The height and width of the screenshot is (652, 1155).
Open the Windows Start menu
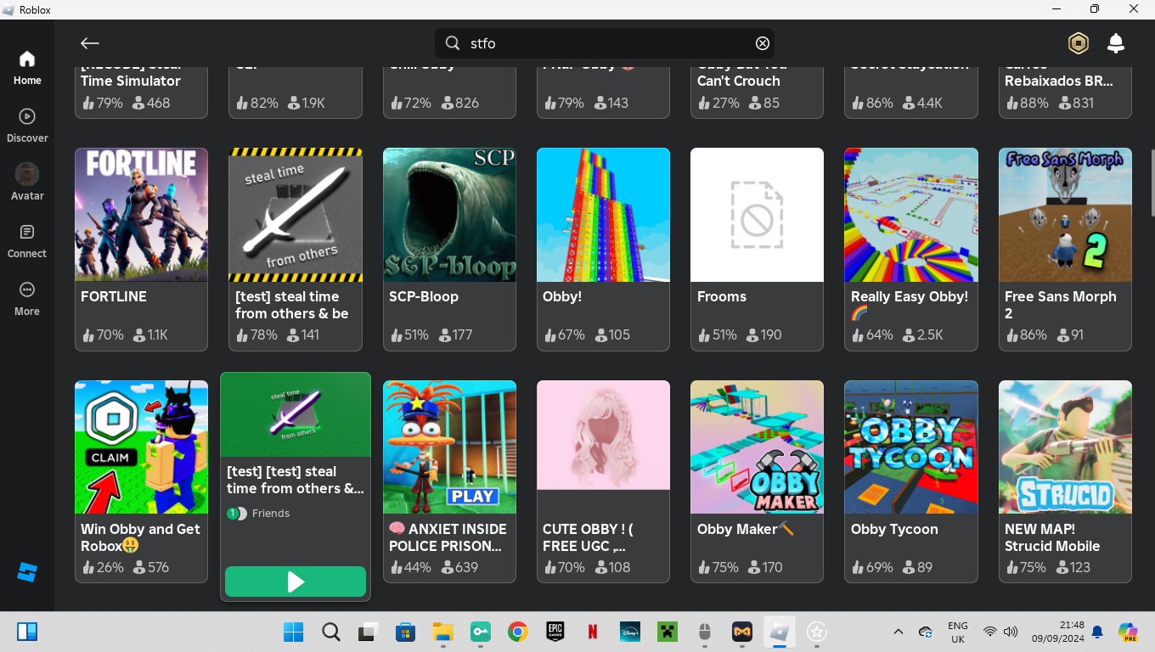(x=293, y=632)
